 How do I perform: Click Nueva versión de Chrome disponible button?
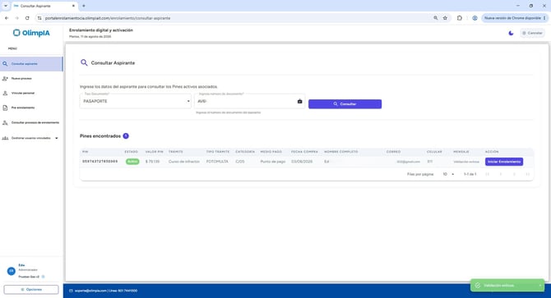point(515,18)
